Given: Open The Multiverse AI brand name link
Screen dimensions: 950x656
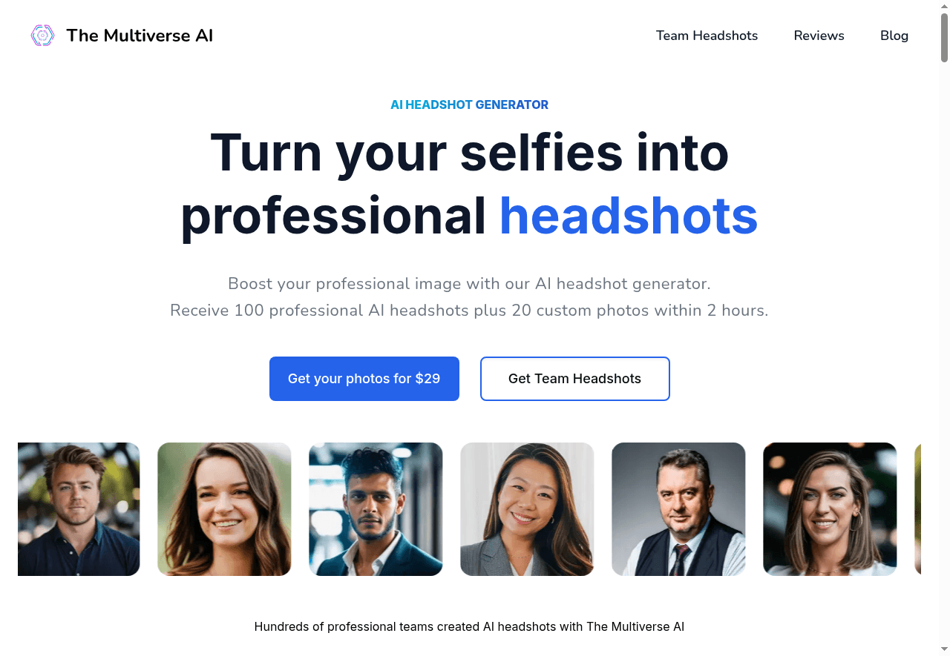Looking at the screenshot, I should [140, 36].
